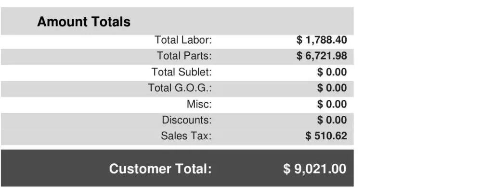Click the Sales Tax amount 510.62
Image resolution: width=493 pixels, height=195 pixels.
[331, 136]
